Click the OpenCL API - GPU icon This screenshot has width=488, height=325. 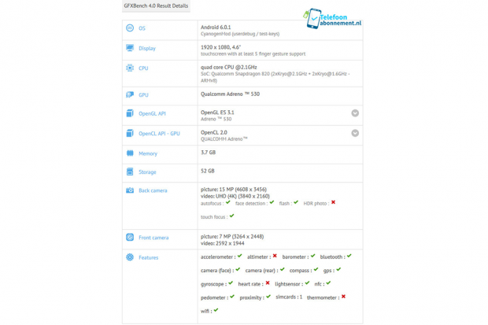click(130, 133)
